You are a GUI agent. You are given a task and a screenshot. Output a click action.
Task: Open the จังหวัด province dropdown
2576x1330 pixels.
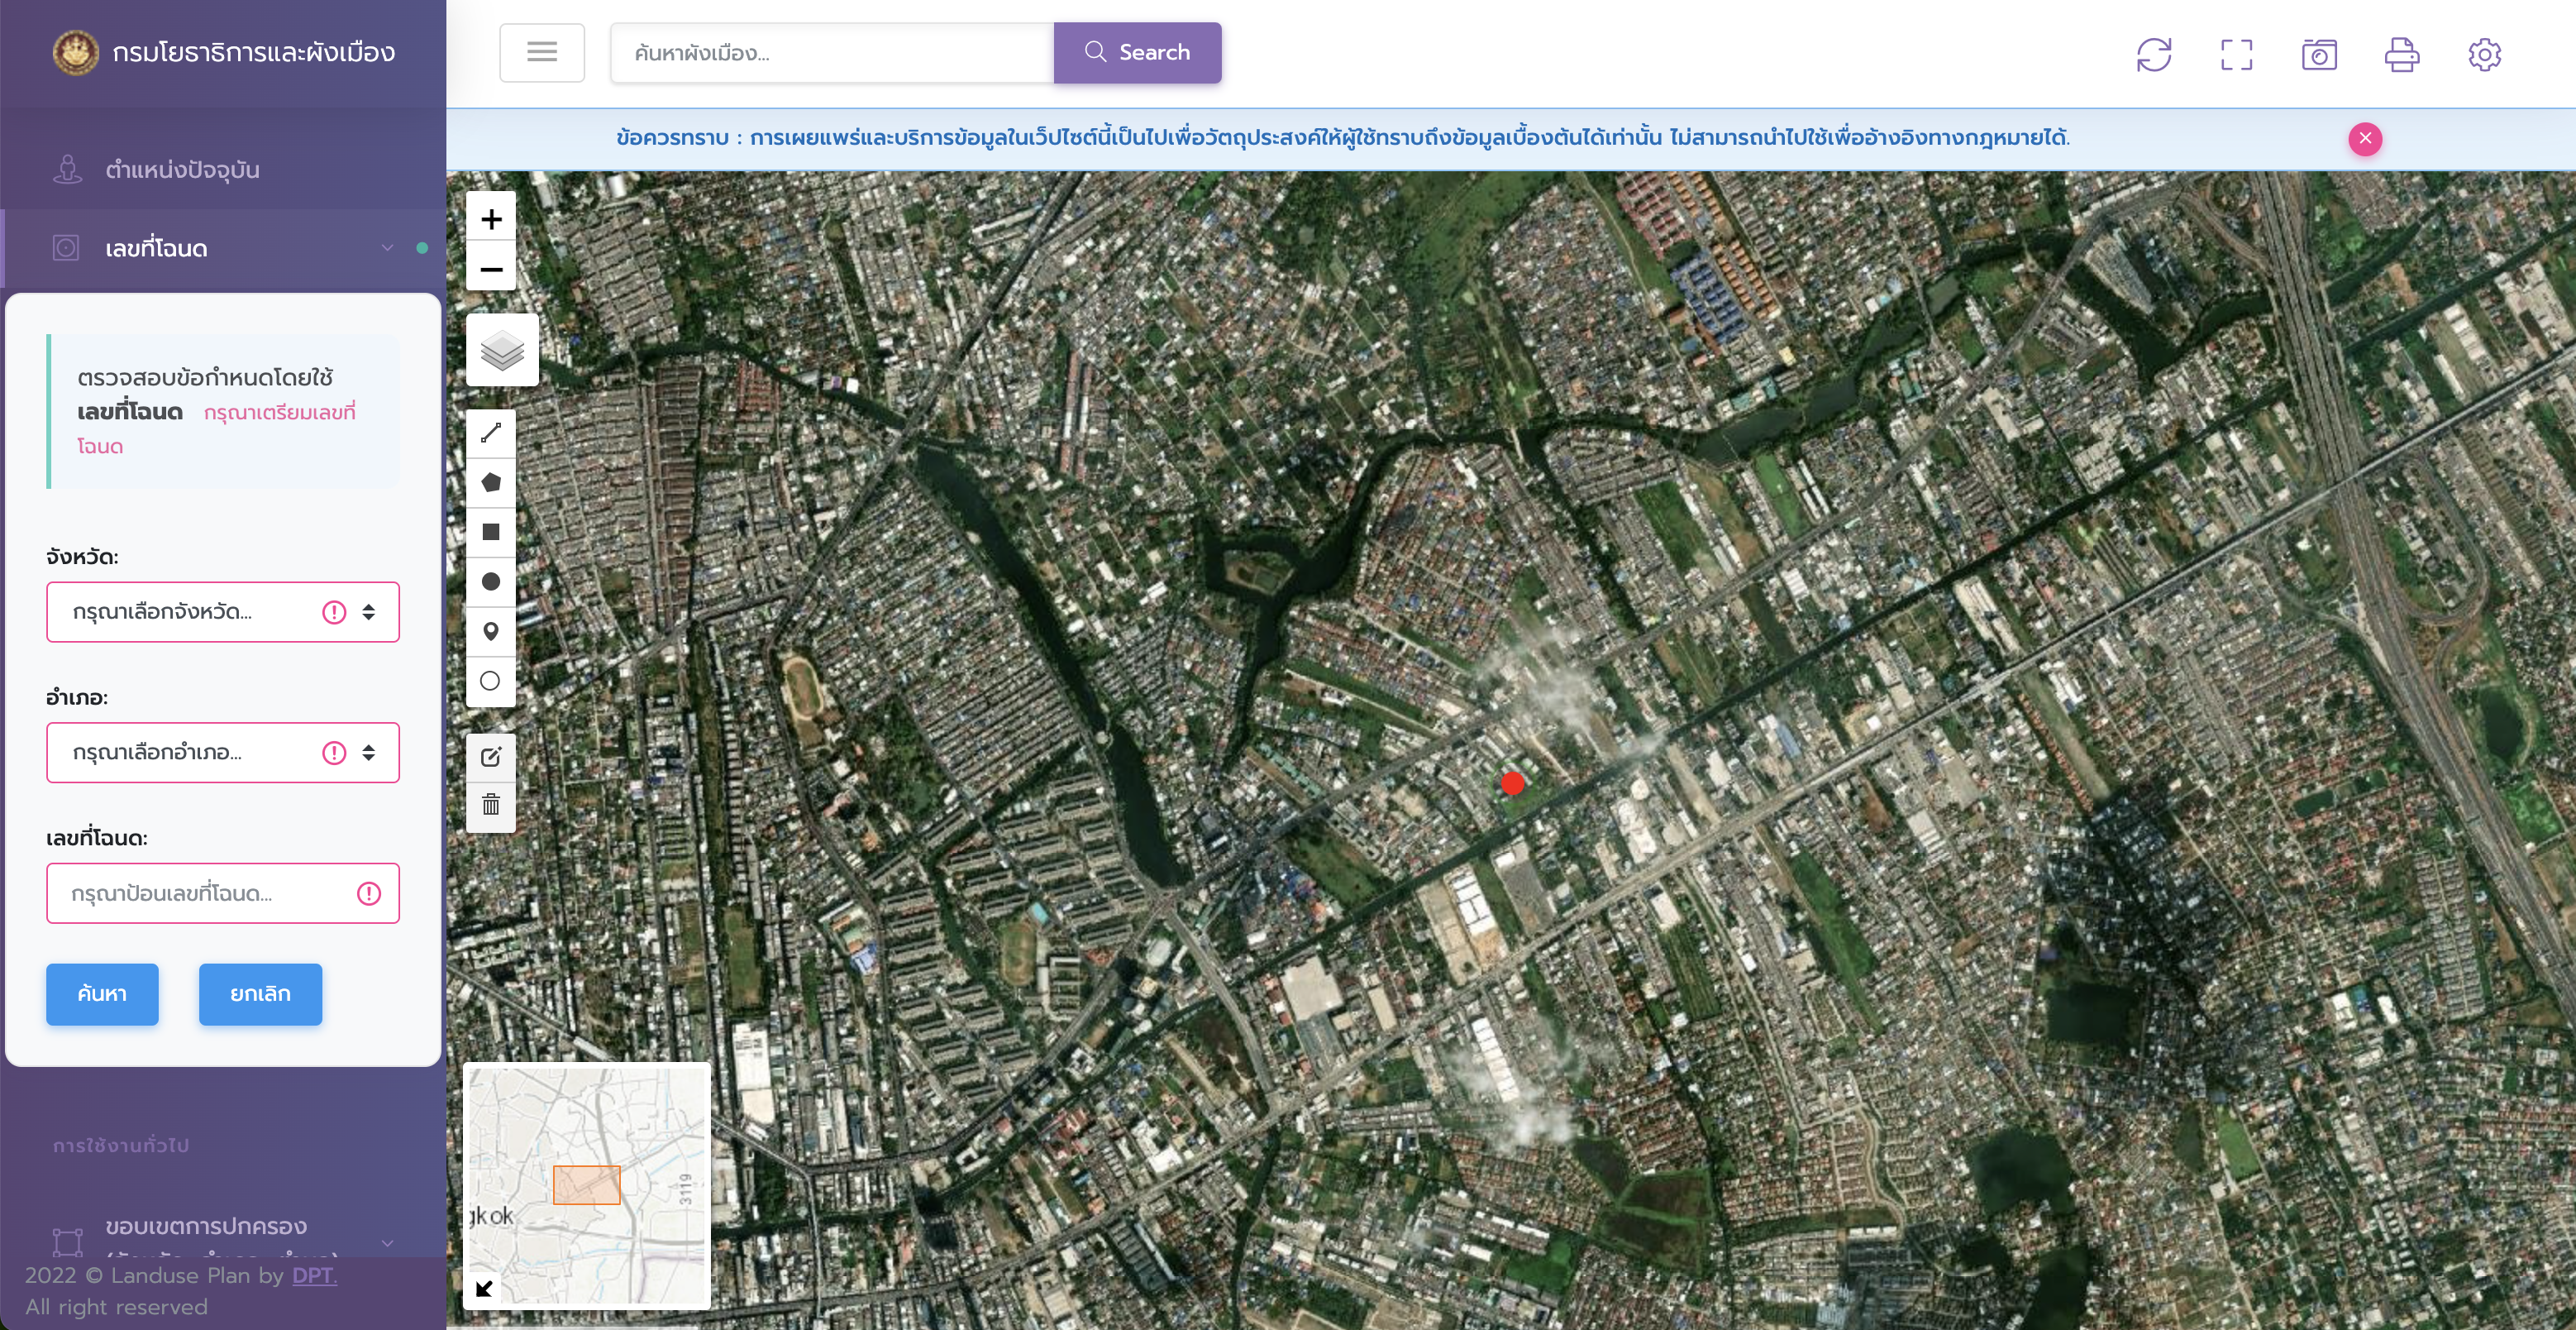point(222,611)
